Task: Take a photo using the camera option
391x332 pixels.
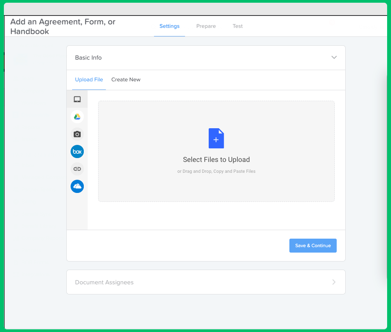Action: pos(77,134)
